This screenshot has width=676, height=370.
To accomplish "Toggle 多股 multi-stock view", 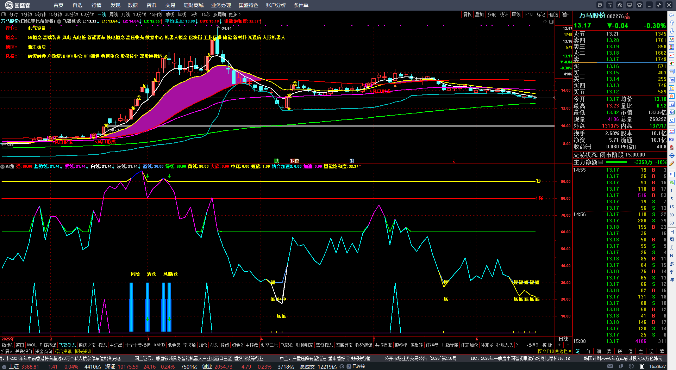I will 492,14.
